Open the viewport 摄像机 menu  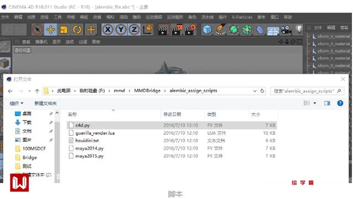click(x=41, y=42)
